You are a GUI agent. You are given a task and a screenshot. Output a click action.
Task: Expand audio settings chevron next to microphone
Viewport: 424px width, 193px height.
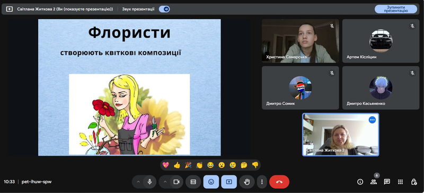138,182
